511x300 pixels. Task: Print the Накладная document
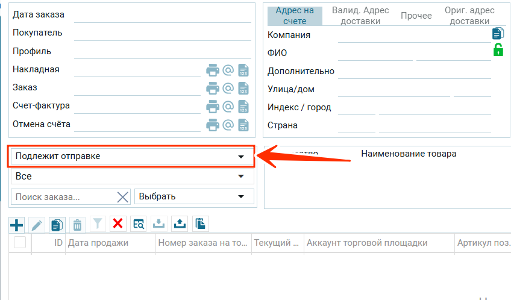213,70
